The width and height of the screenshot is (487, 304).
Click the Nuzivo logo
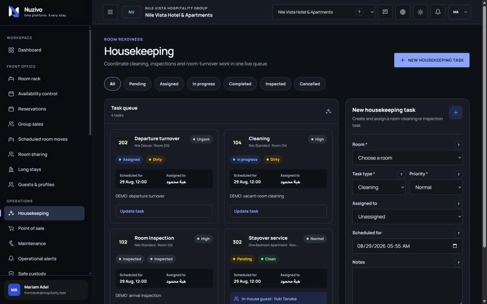[x=14, y=12]
